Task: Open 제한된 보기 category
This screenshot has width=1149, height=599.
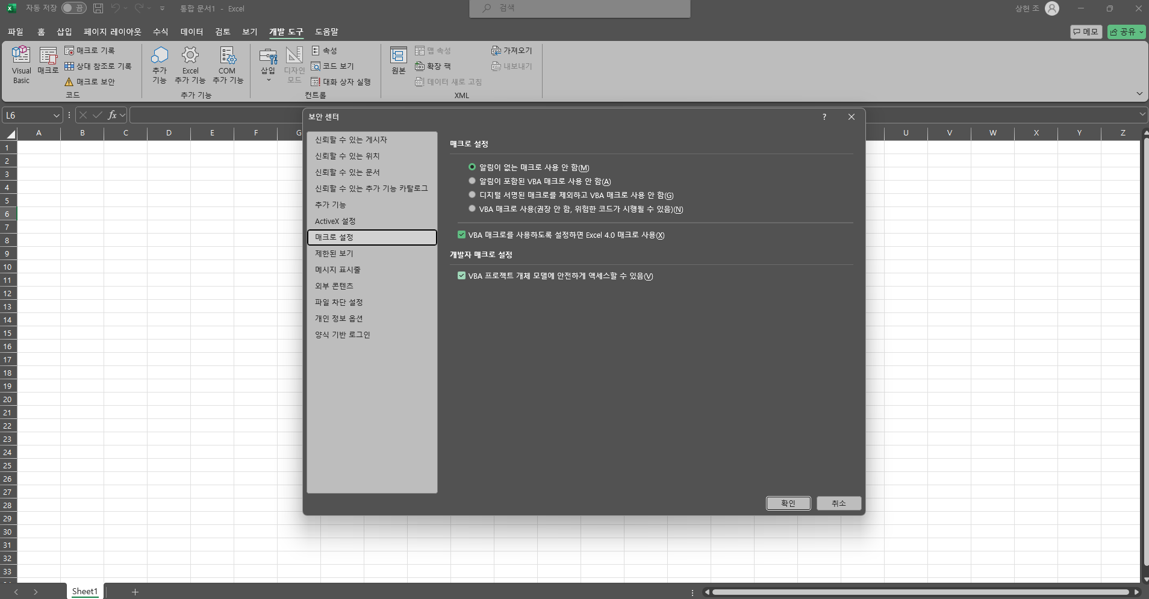Action: pyautogui.click(x=372, y=253)
